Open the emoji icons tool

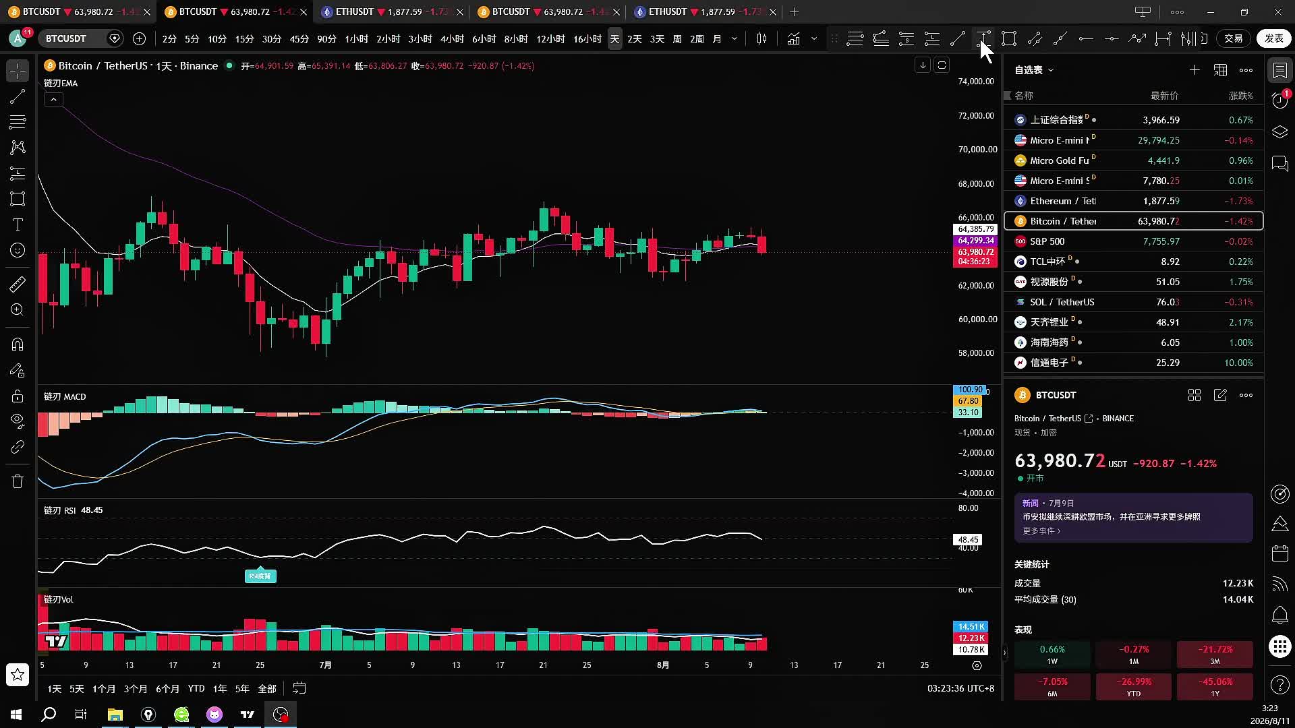[18, 250]
